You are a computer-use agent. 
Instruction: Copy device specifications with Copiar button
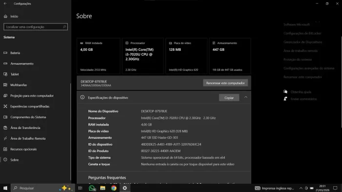coord(229,98)
